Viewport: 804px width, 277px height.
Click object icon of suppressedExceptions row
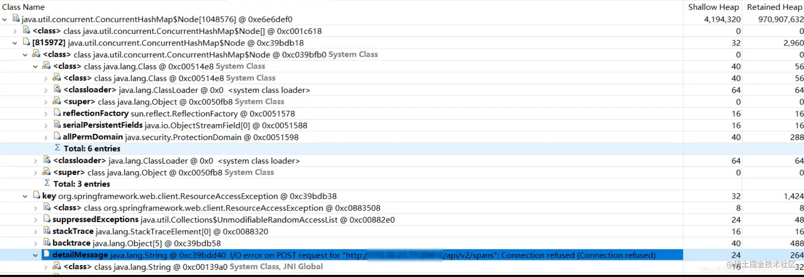point(47,219)
